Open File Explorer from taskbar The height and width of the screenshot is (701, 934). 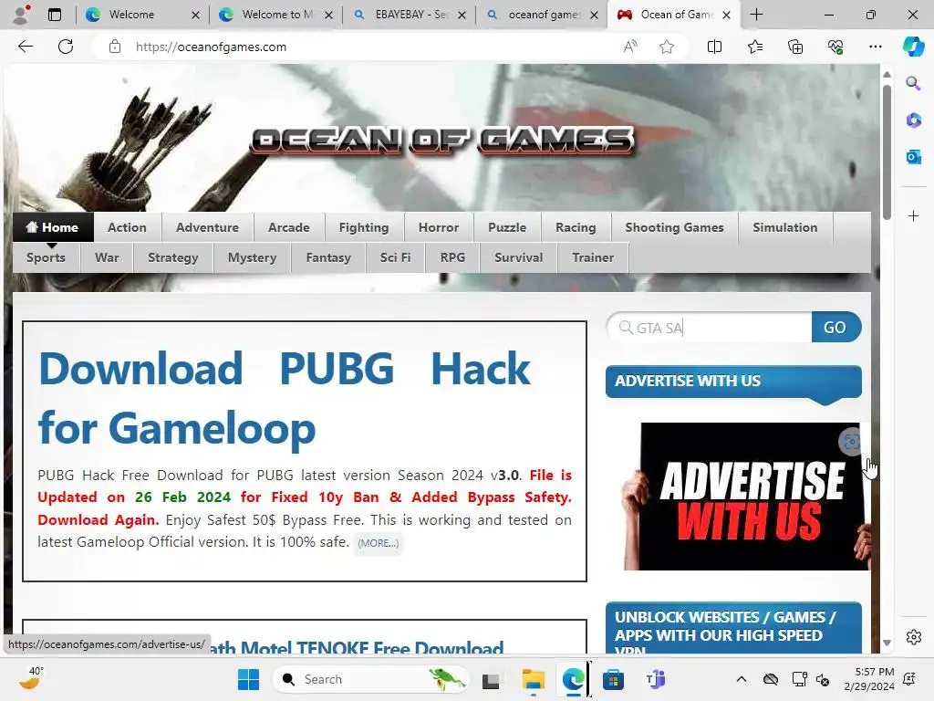pos(533,679)
